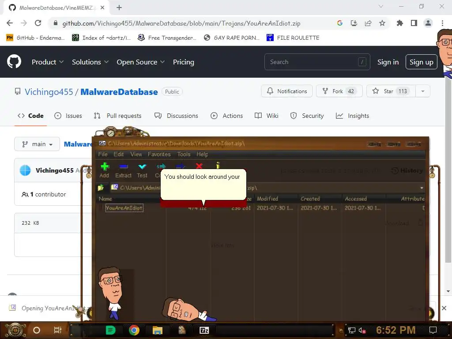Click the red Delete X icon in 7-Zip
The width and height of the screenshot is (452, 339).
click(x=199, y=166)
